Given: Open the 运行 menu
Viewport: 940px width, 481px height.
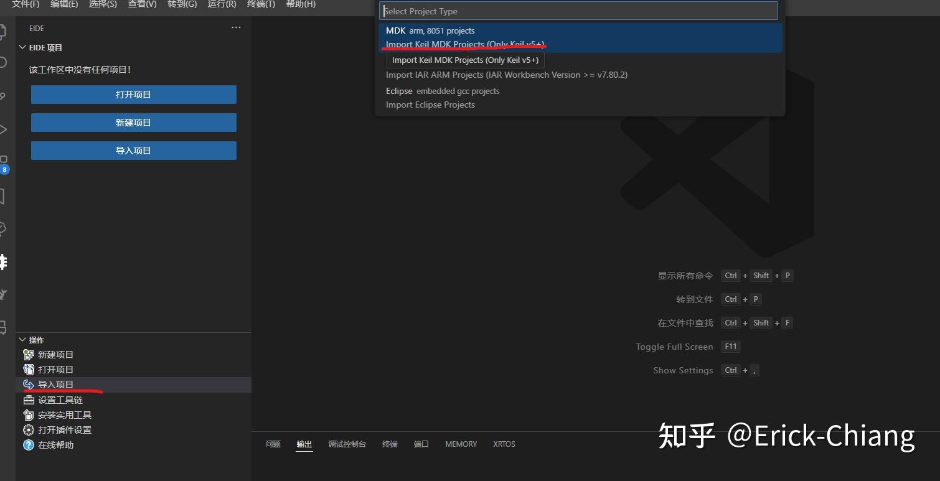Looking at the screenshot, I should 221,4.
